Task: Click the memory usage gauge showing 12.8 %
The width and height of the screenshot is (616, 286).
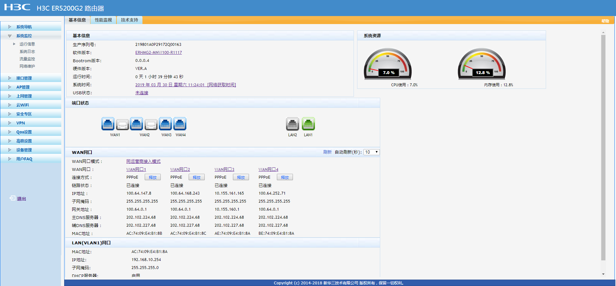Action: point(482,64)
